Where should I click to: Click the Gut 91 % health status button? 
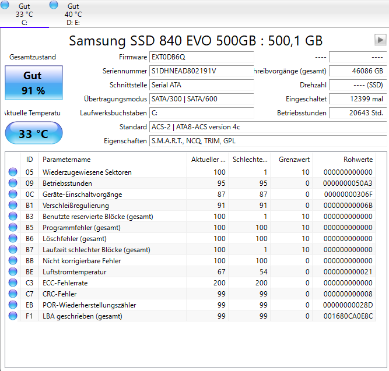pyautogui.click(x=34, y=83)
